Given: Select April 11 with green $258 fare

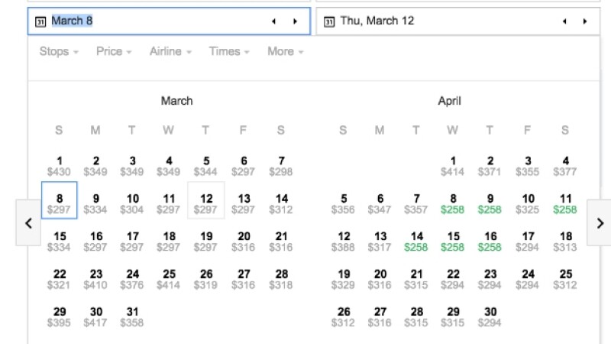Looking at the screenshot, I should coord(565,204).
